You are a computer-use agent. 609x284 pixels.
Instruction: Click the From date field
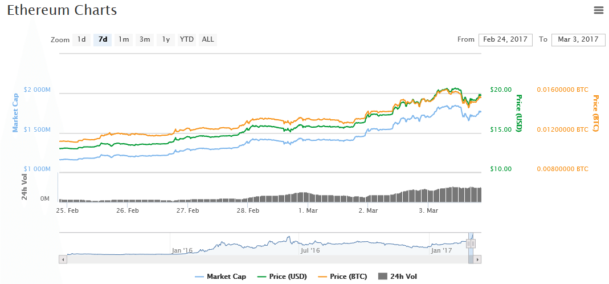tap(505, 39)
